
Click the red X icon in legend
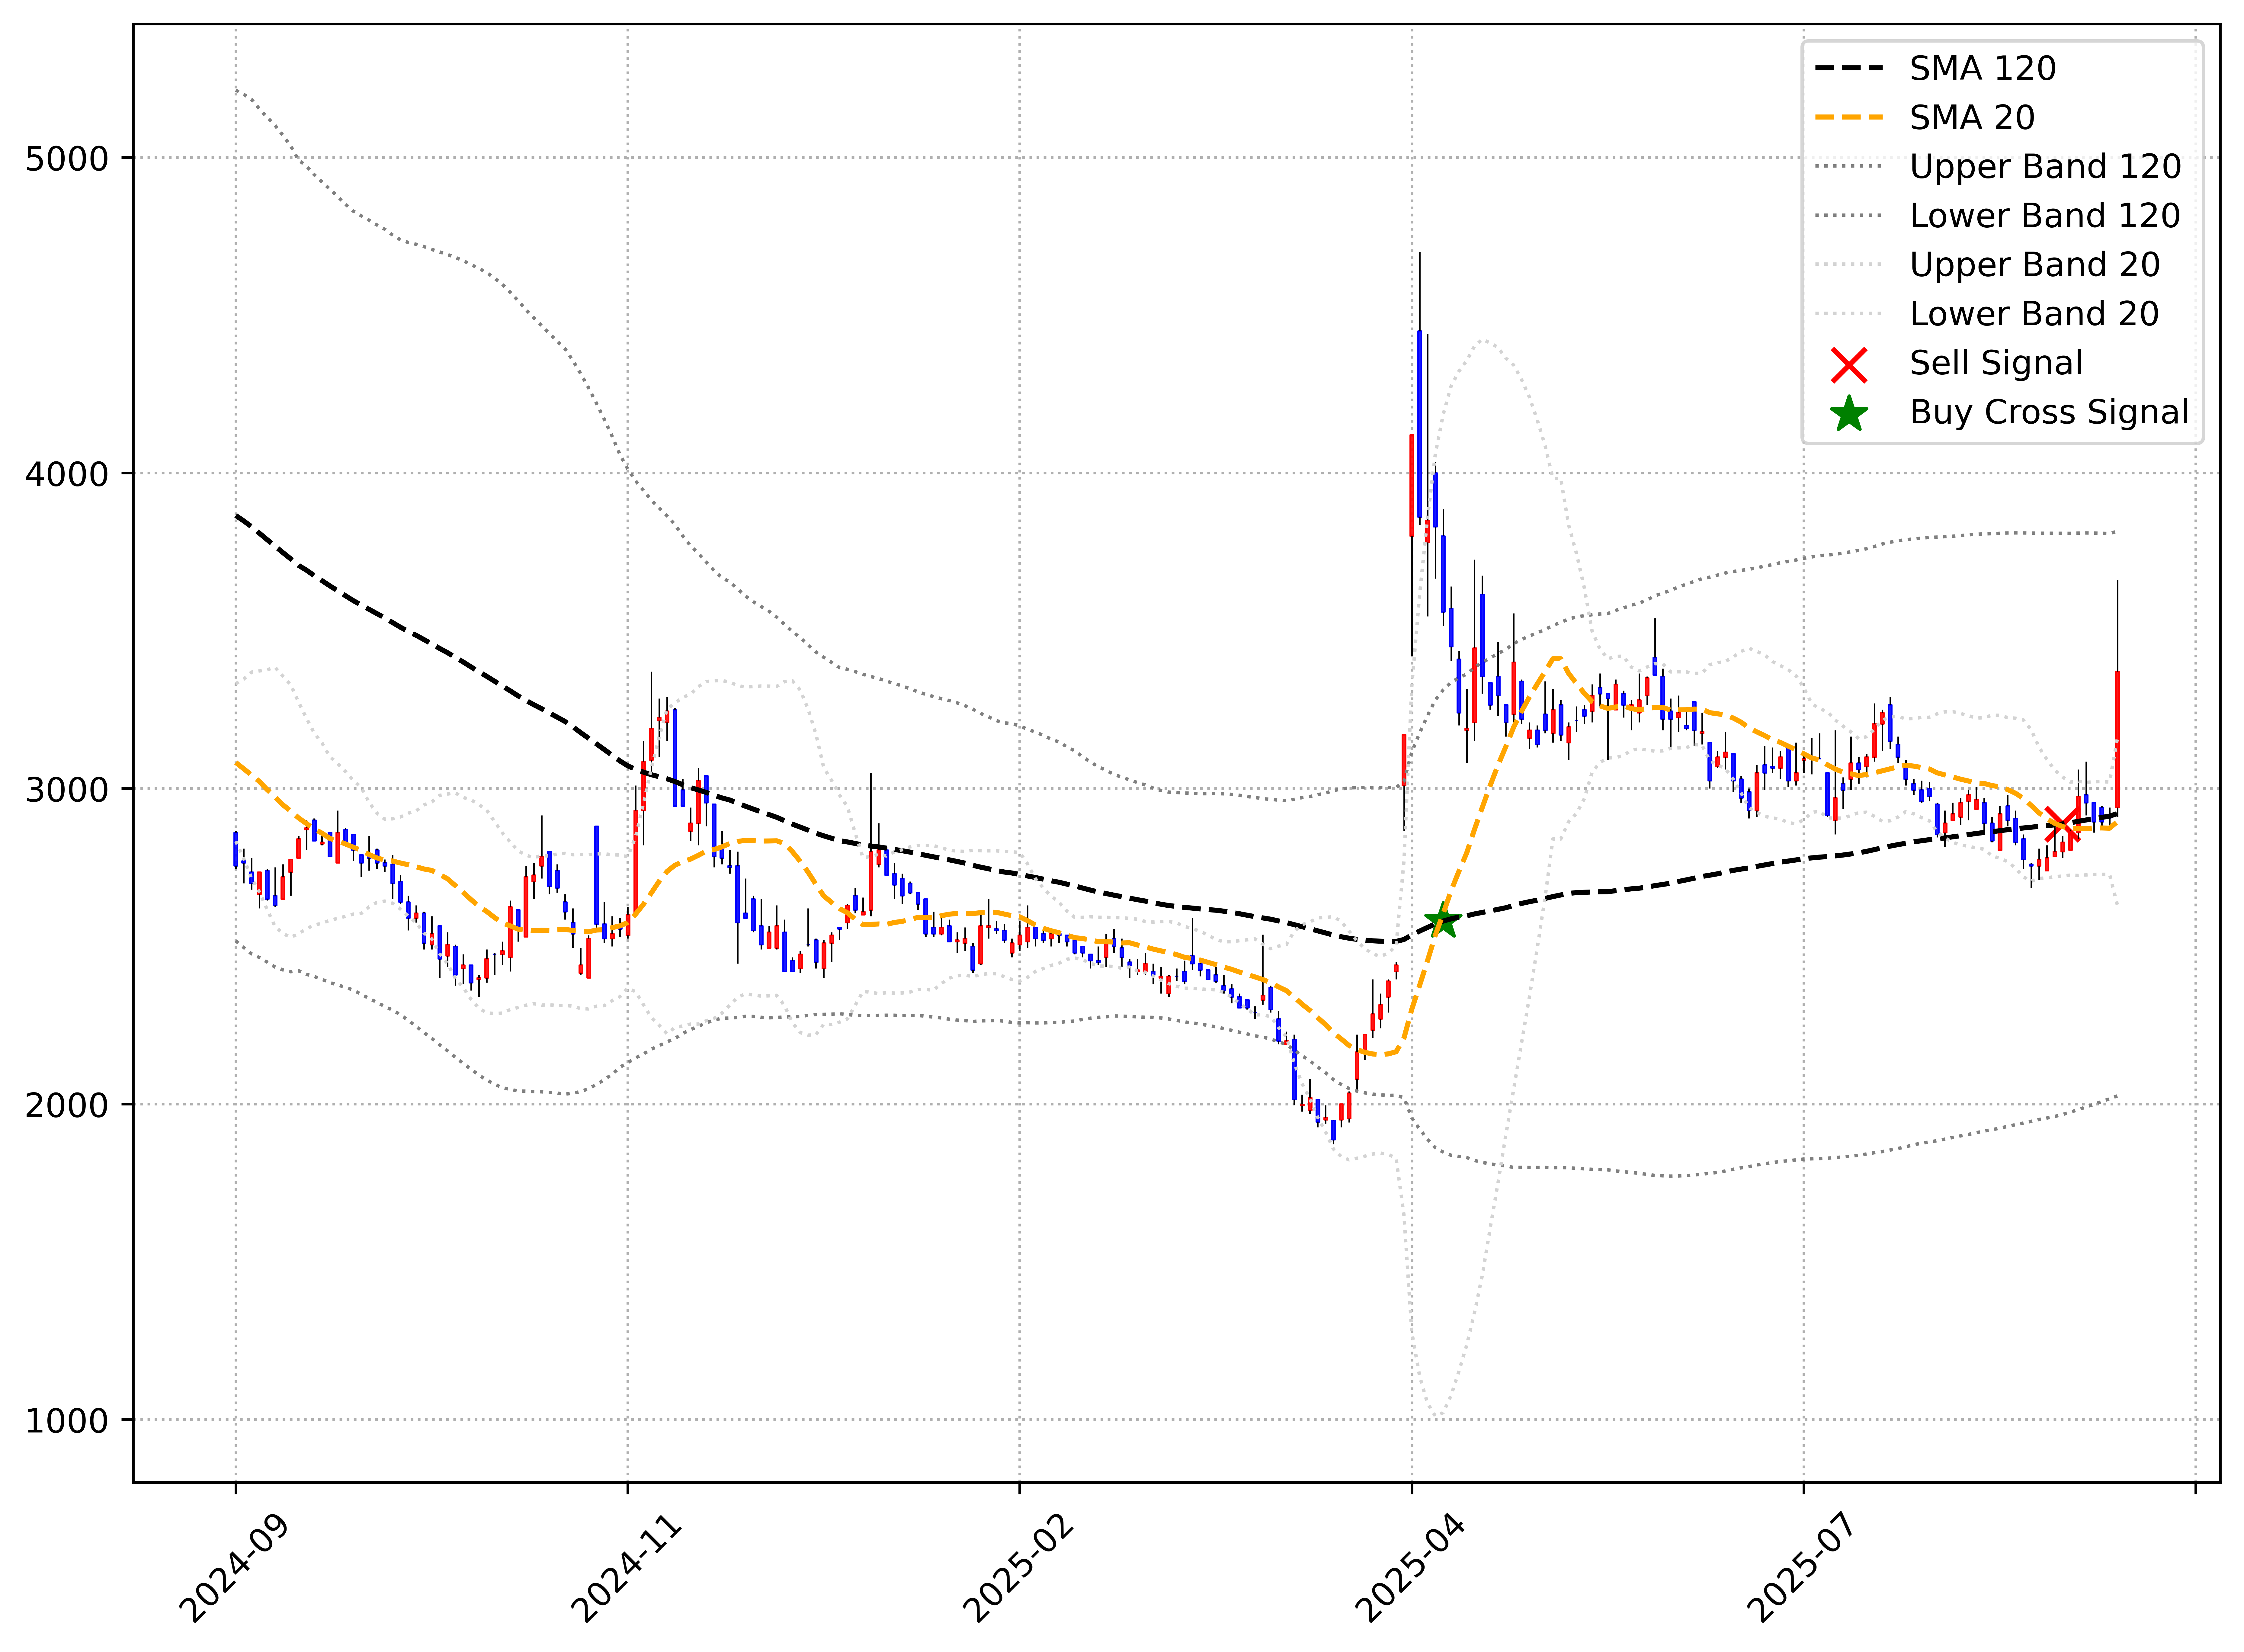1849,365
